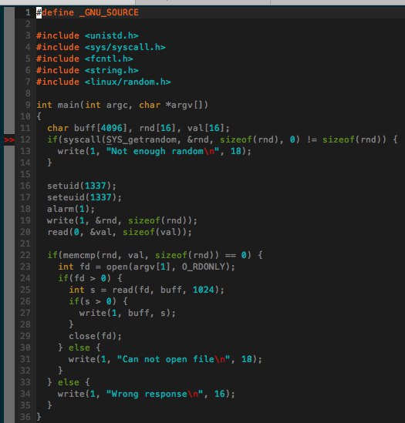Click 'buff[4096]' declaration on line 11

pos(100,128)
